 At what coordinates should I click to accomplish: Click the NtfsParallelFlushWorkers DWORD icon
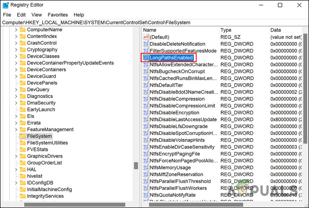[x=146, y=188]
